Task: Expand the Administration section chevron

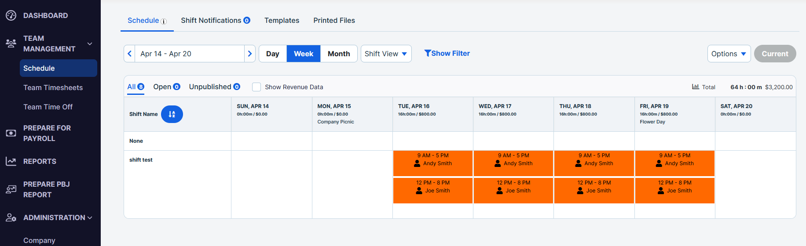Action: click(x=90, y=217)
